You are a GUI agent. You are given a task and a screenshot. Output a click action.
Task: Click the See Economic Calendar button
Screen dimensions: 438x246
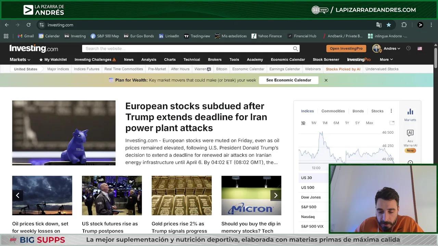click(288, 80)
